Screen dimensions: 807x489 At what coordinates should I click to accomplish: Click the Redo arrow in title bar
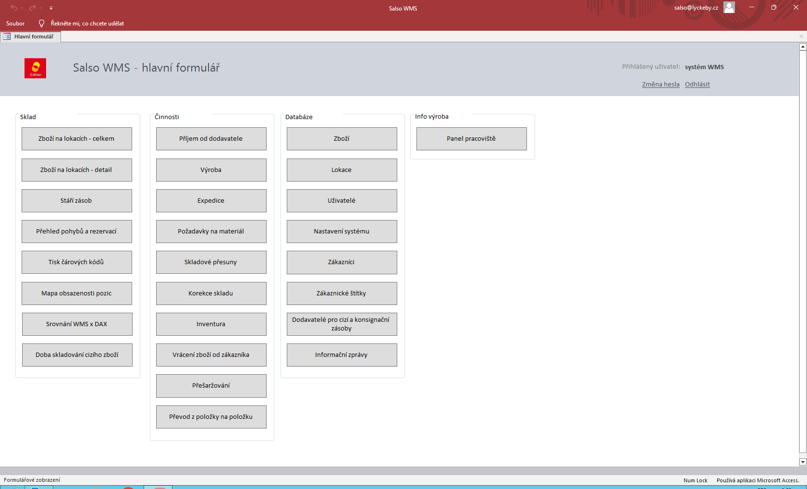coord(32,8)
